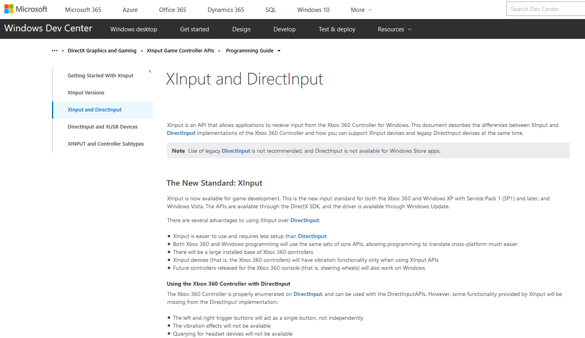The height and width of the screenshot is (338, 585).
Task: Click the 'Note' label in the gray box
Action: pos(178,151)
